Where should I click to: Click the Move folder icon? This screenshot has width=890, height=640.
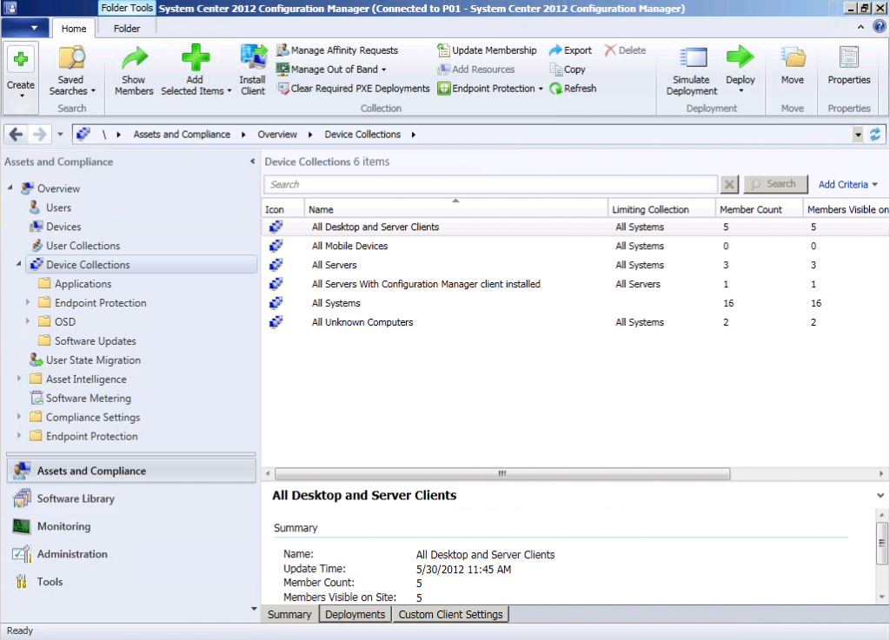pyautogui.click(x=793, y=57)
